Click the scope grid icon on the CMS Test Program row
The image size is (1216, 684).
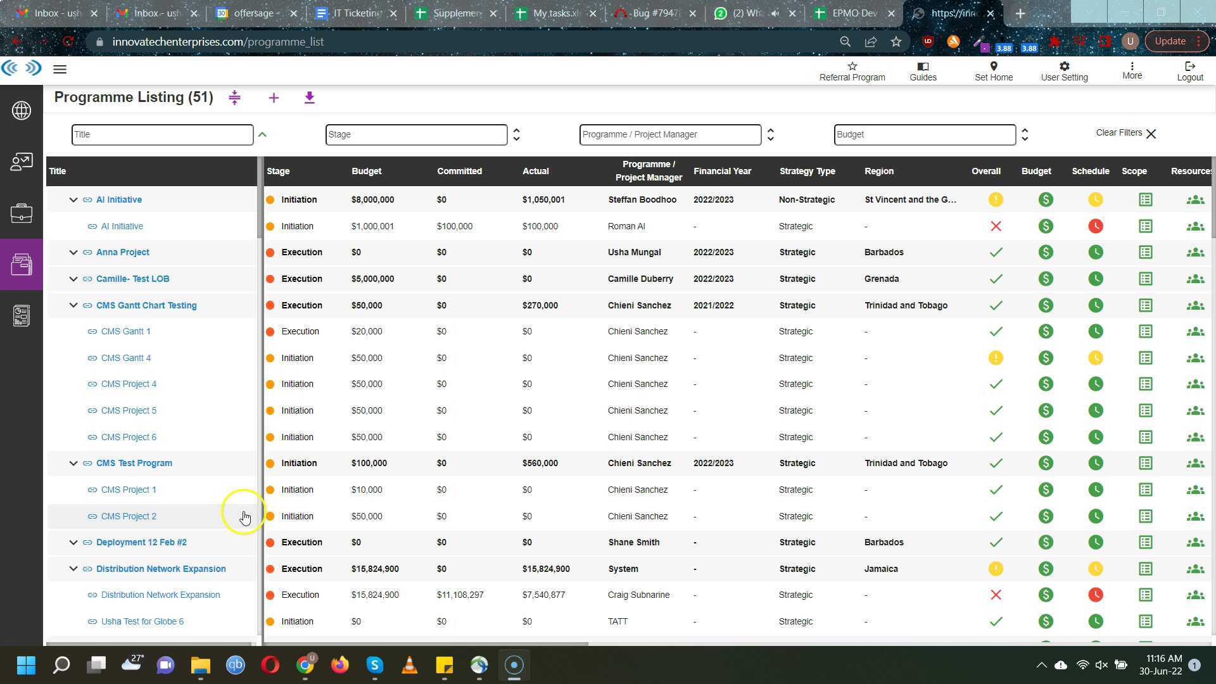[x=1145, y=463]
